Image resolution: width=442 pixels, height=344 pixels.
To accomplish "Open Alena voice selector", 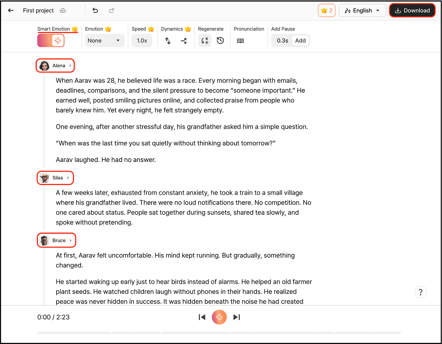I will click(x=55, y=66).
